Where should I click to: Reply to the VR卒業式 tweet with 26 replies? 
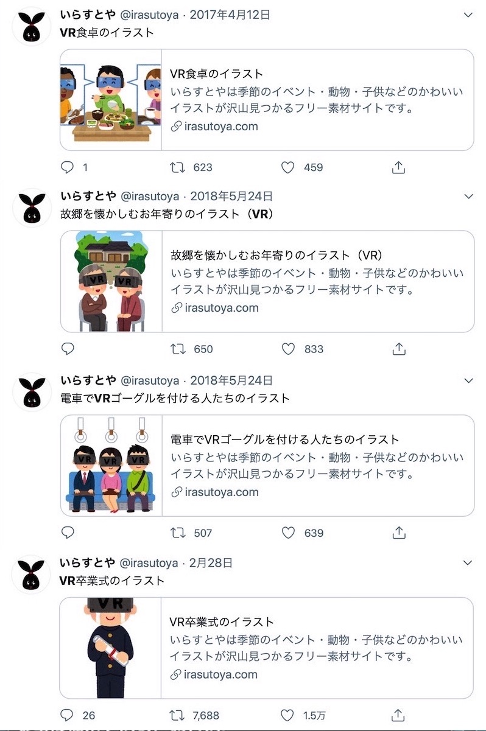point(68,715)
